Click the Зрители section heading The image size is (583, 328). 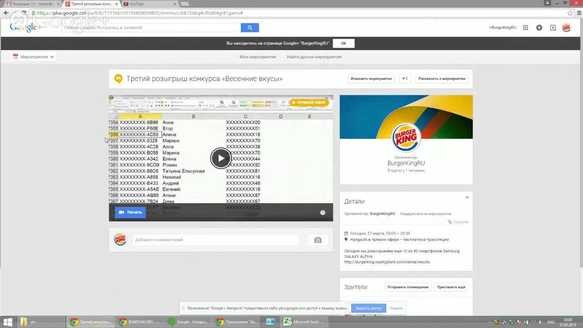pyautogui.click(x=356, y=287)
